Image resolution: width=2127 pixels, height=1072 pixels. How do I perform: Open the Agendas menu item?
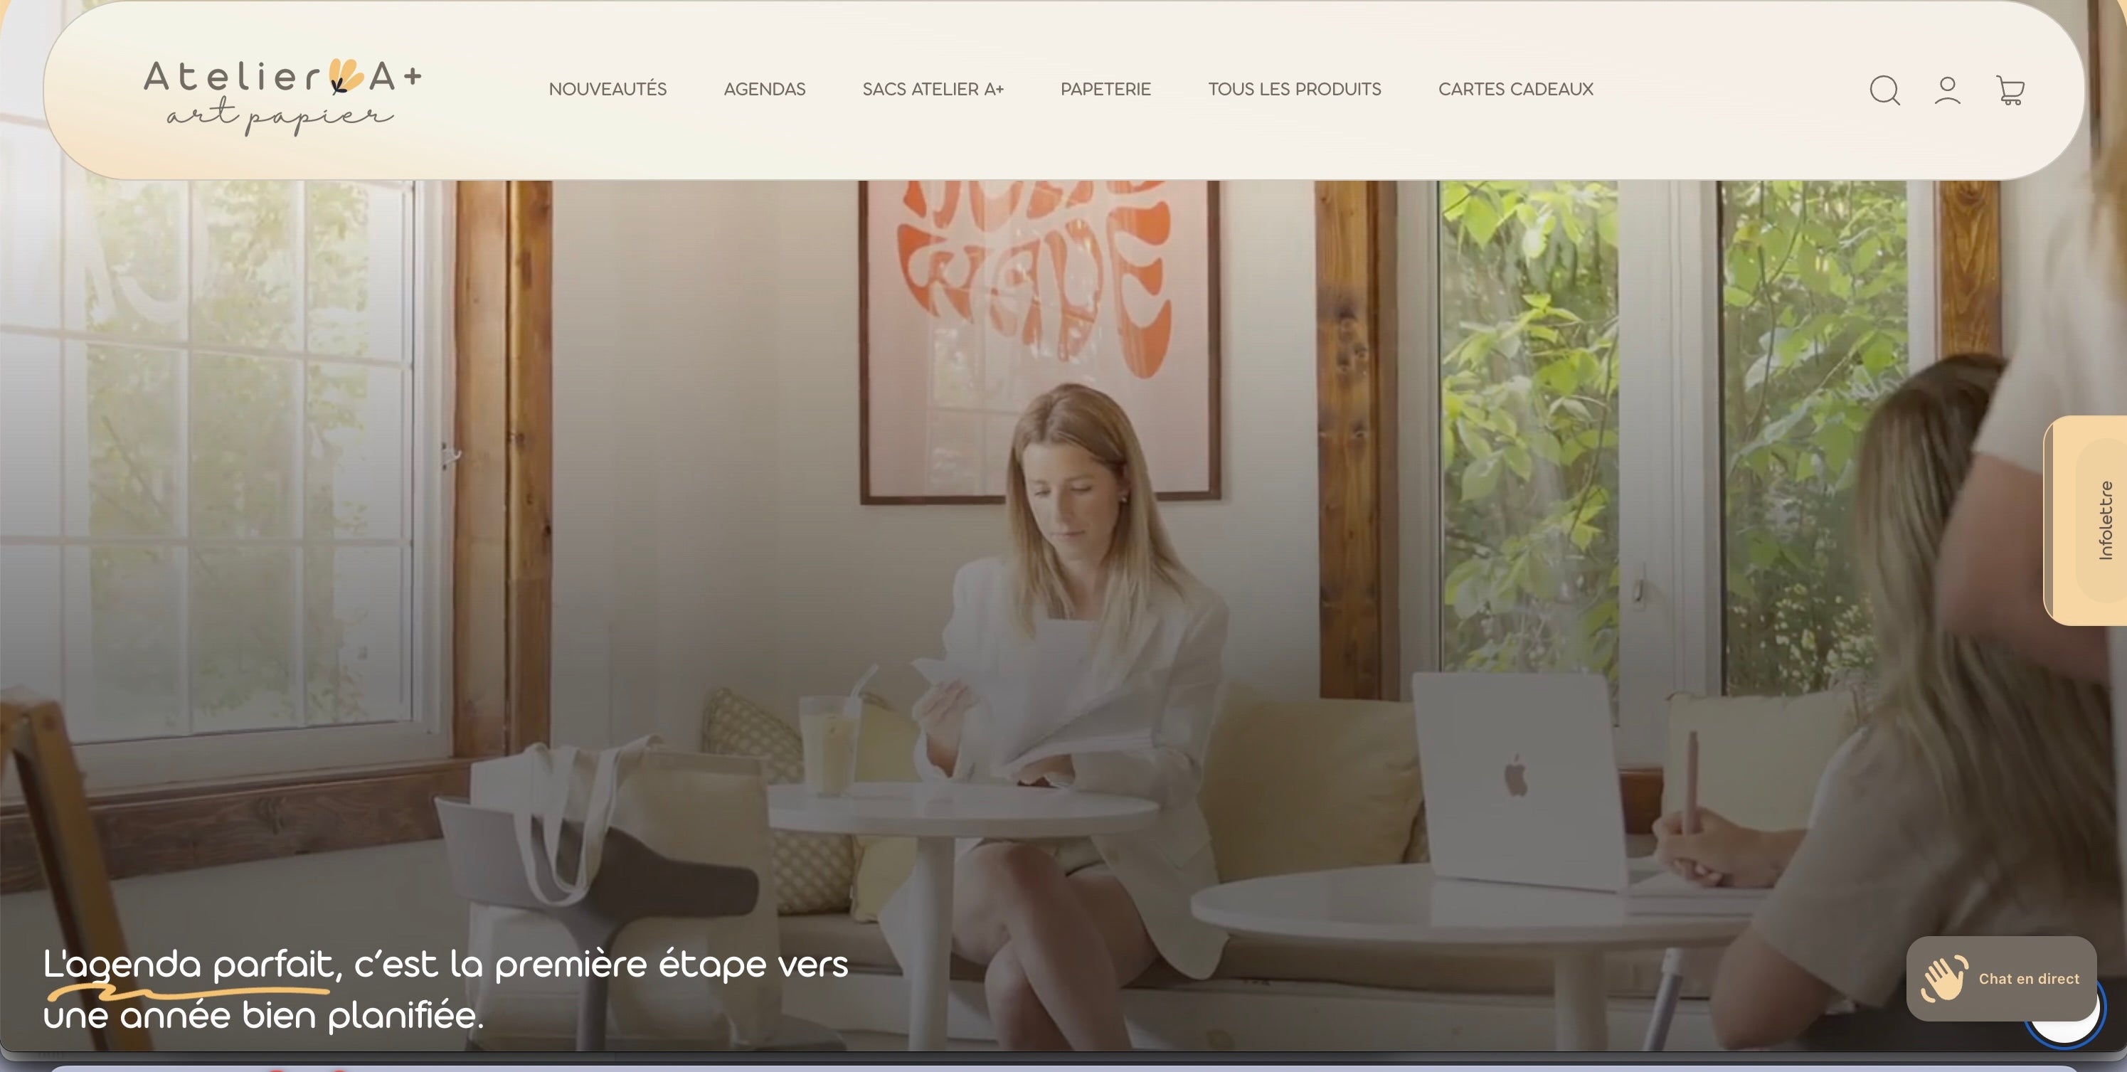765,89
